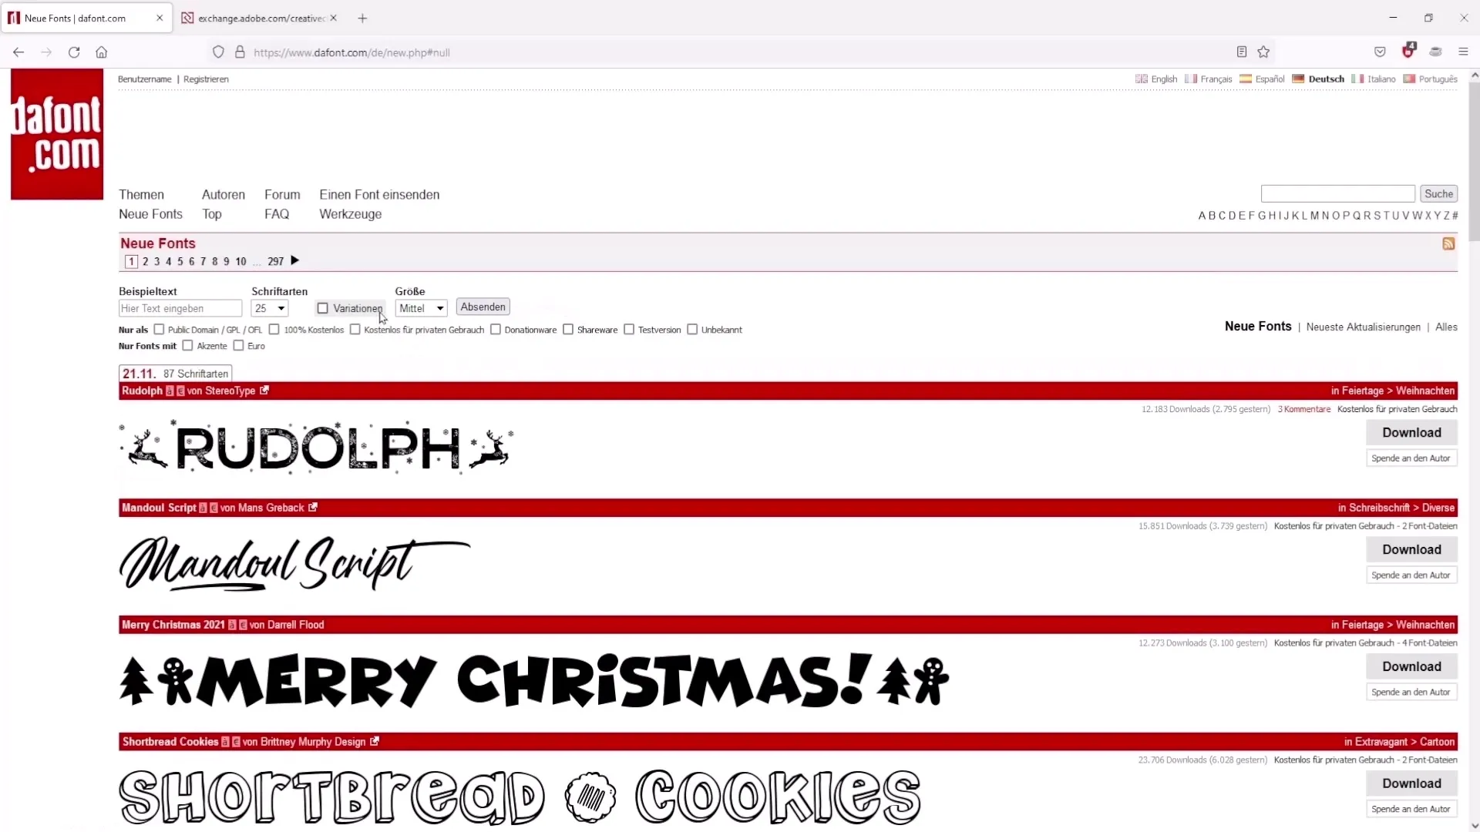1480x832 pixels.
Task: Open the Größe middle dropdown
Action: 422,308
